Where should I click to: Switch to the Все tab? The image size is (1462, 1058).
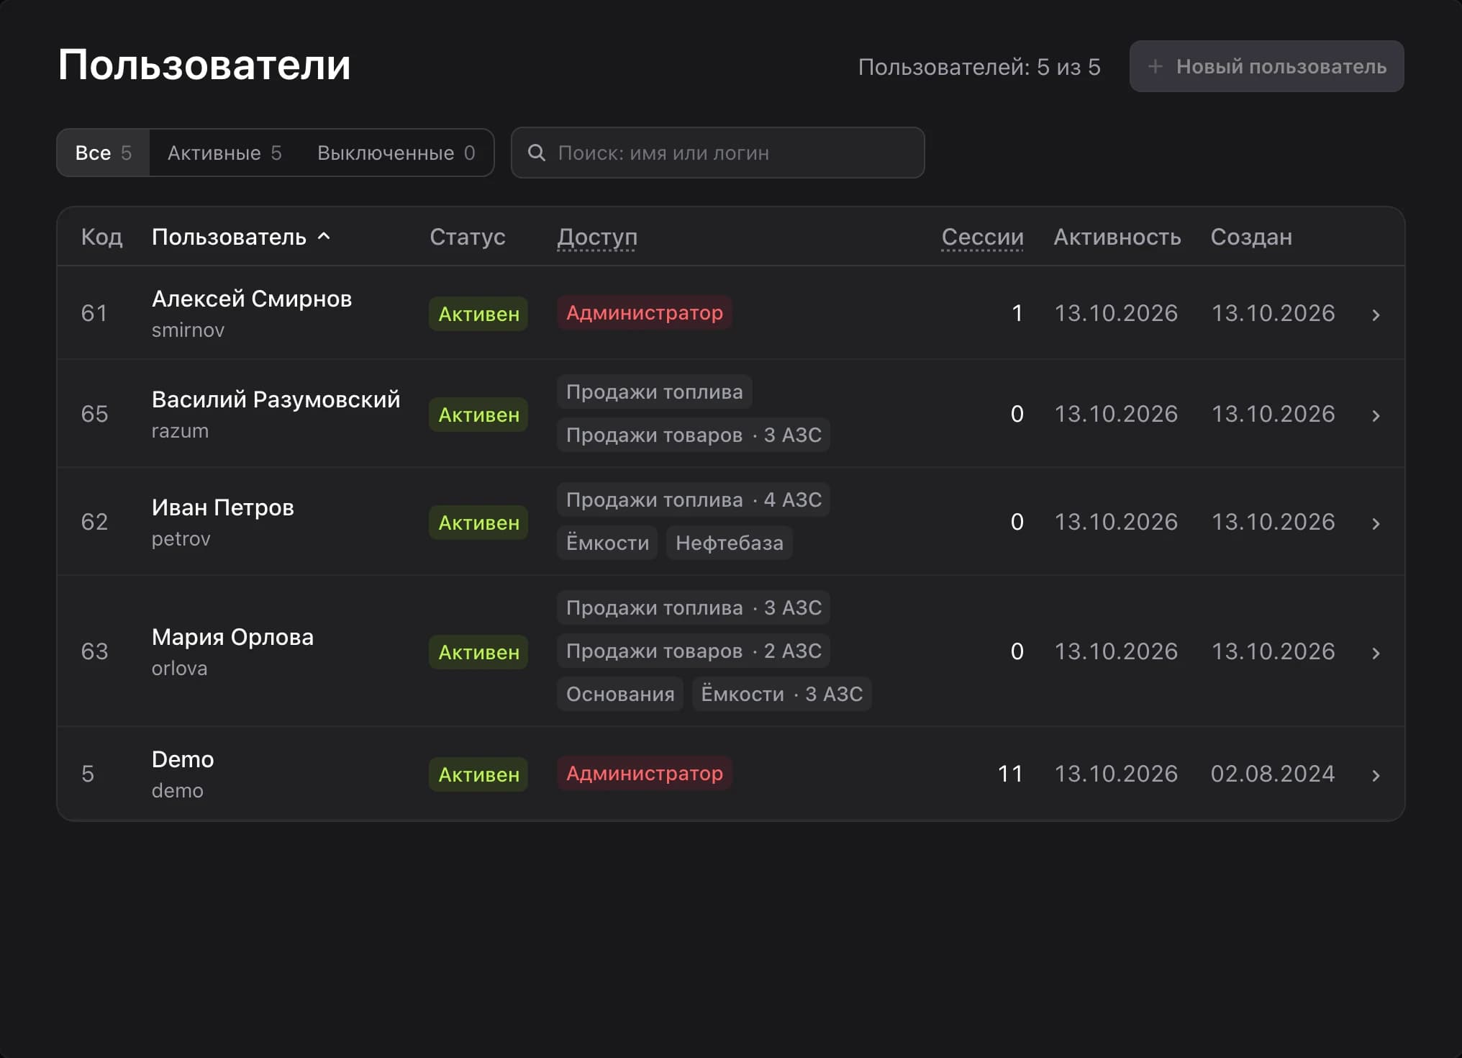pyautogui.click(x=104, y=153)
